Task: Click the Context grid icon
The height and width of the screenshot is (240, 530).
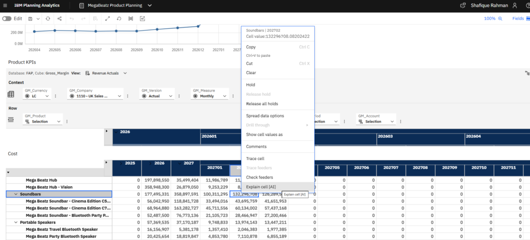Action: coord(11,94)
